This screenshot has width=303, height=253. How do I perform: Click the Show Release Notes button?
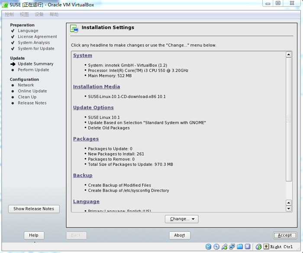tap(34, 209)
